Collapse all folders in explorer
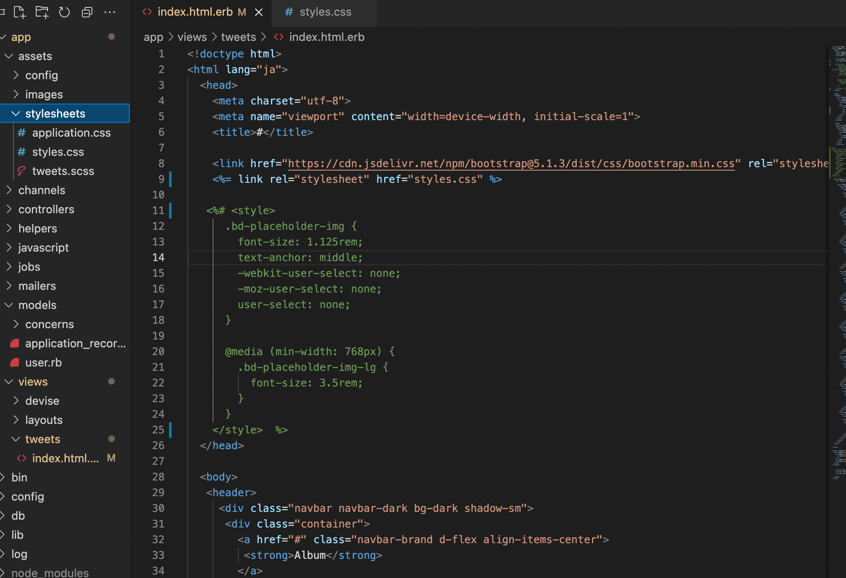Screen dimensions: 846x578 click(x=87, y=12)
